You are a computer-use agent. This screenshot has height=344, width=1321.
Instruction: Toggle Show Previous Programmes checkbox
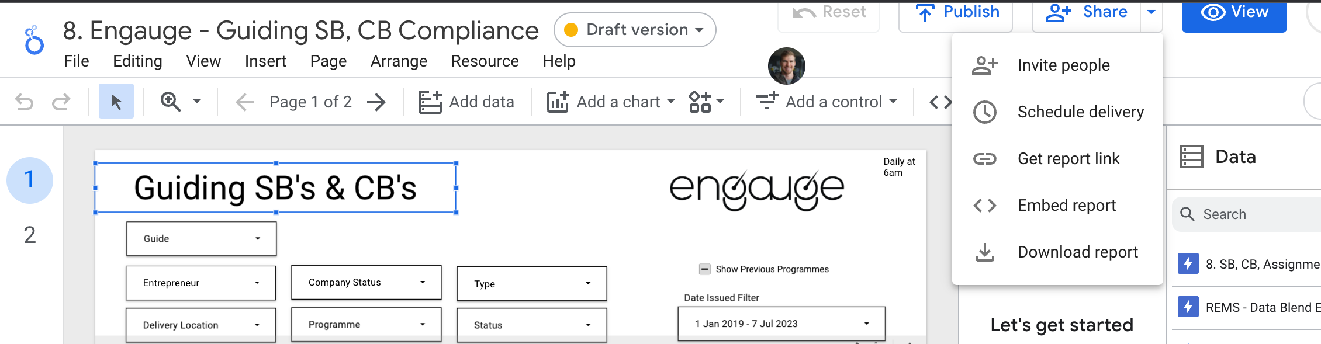pos(705,269)
